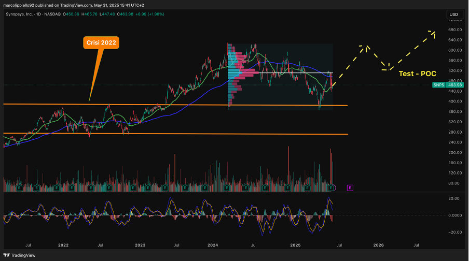This screenshot has width=469, height=261.
Task: Click the 560.00 price axis label
Action: tap(455, 60)
